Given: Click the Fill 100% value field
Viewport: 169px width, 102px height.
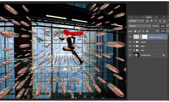Looking at the screenshot, I should [163, 31].
